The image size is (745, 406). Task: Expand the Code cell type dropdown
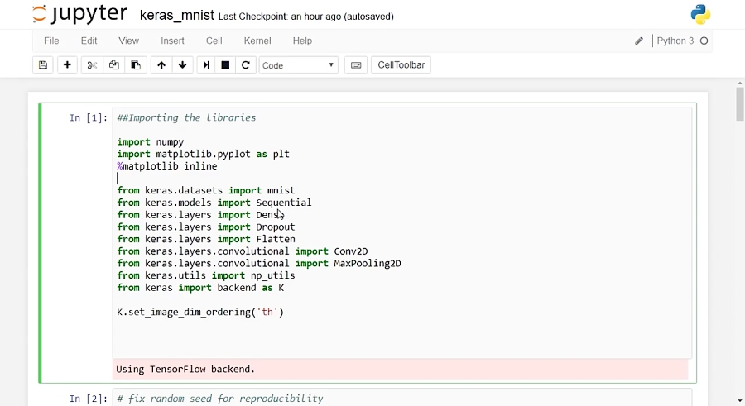coord(298,65)
